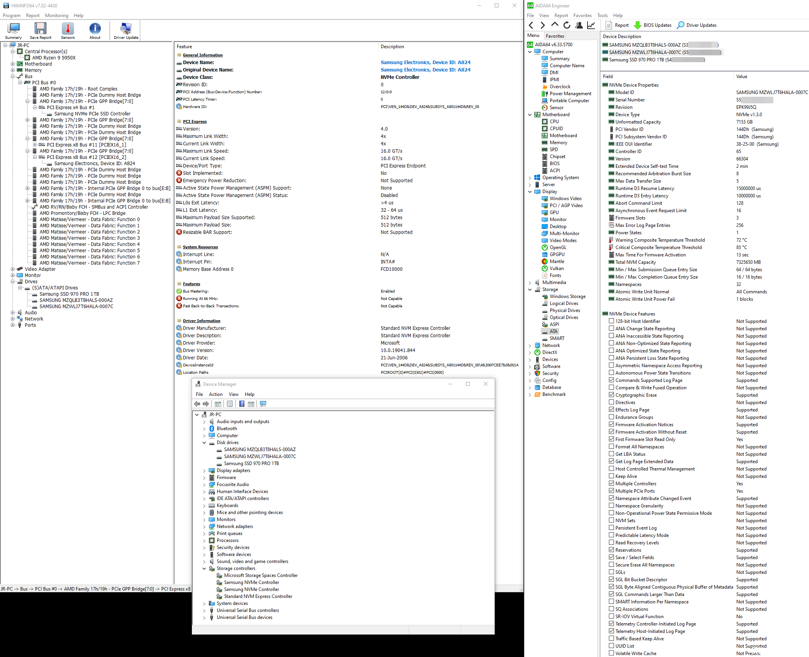809x657 pixels.
Task: Expand Display adapters in Device Manager
Action: [204, 471]
